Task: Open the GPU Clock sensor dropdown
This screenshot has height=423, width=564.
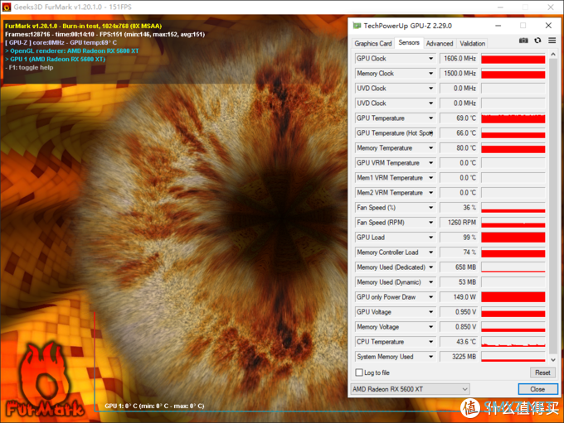Action: (431, 59)
